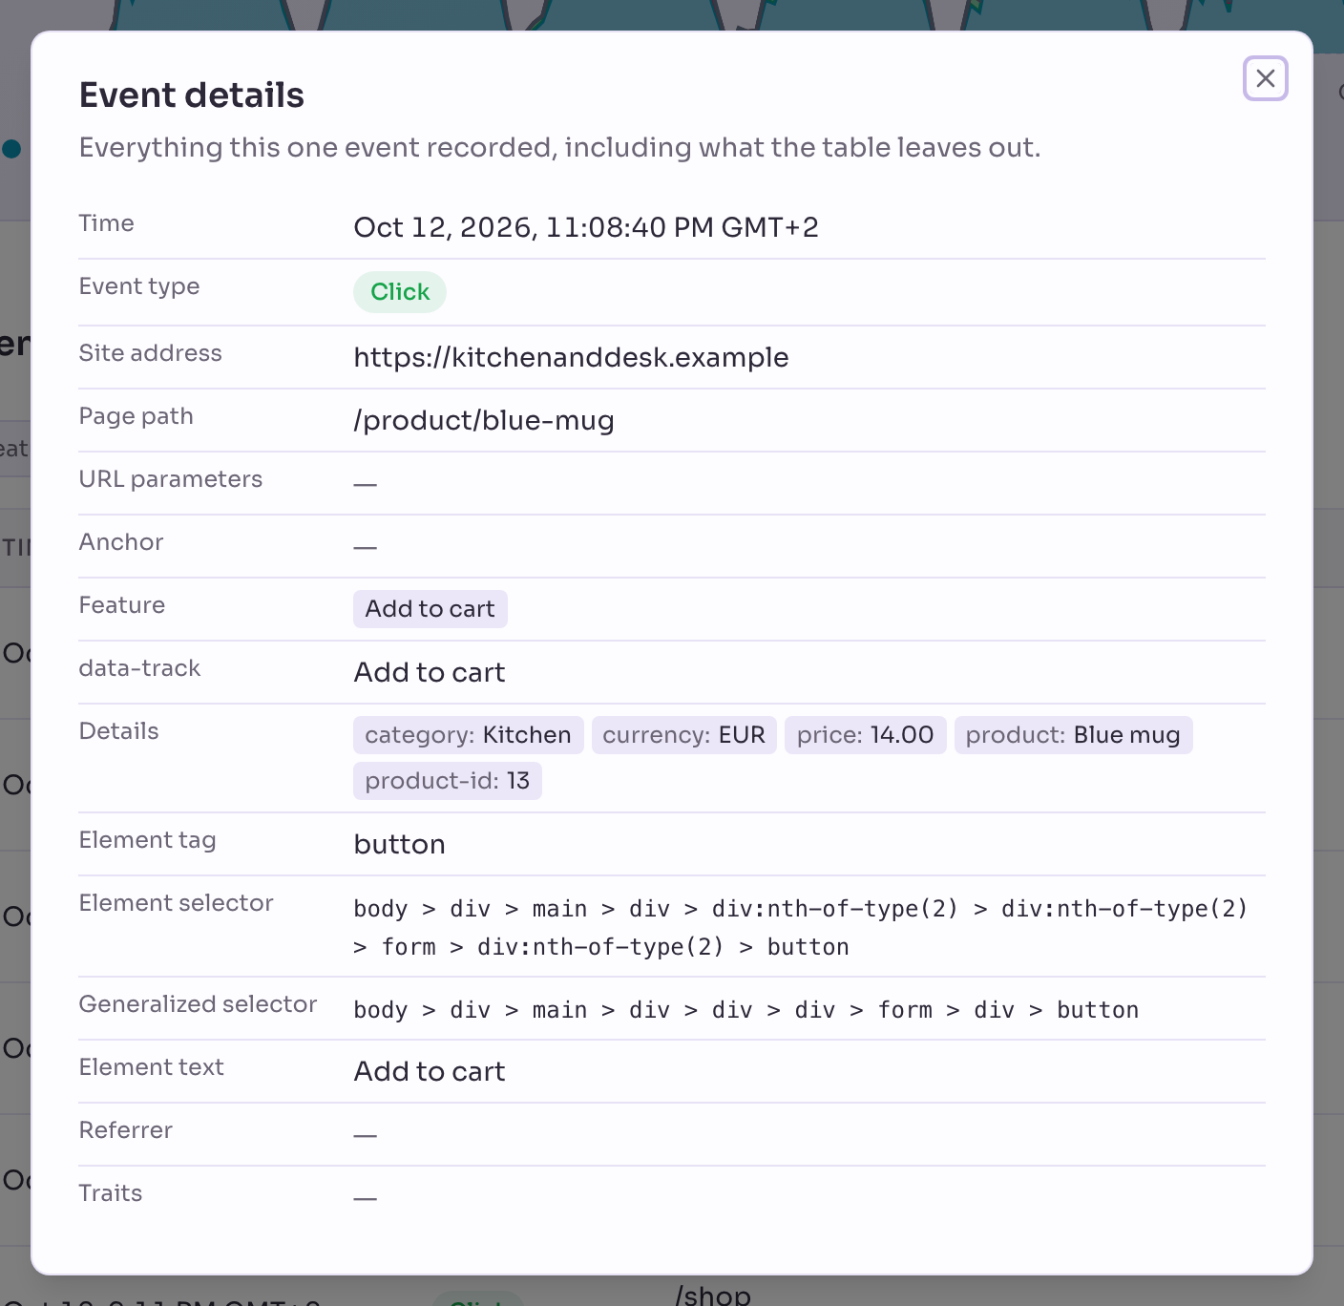Select the Add to cart feature tag
Image resolution: width=1344 pixels, height=1306 pixels.
(x=430, y=609)
